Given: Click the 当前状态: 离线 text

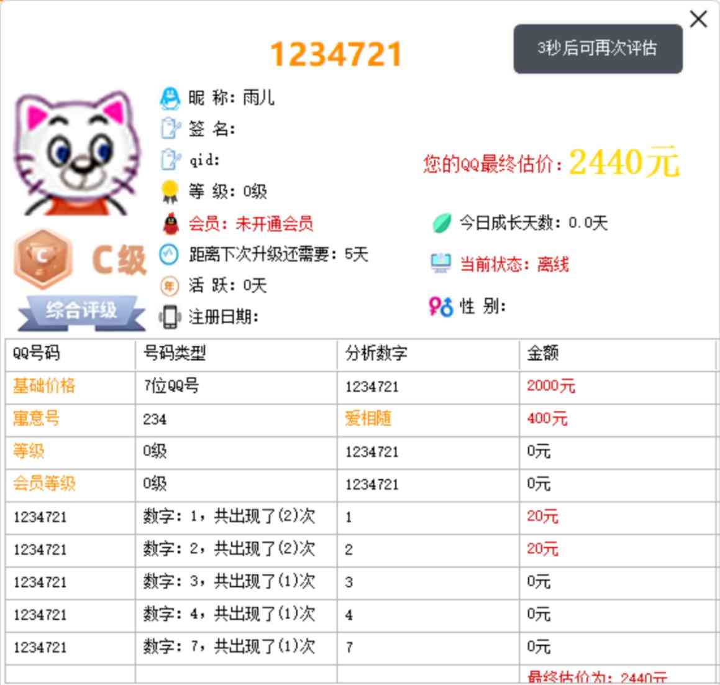Looking at the screenshot, I should tap(514, 264).
